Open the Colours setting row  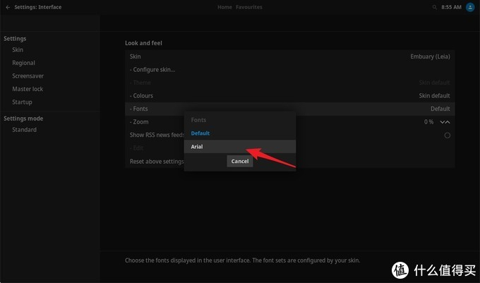tap(289, 96)
